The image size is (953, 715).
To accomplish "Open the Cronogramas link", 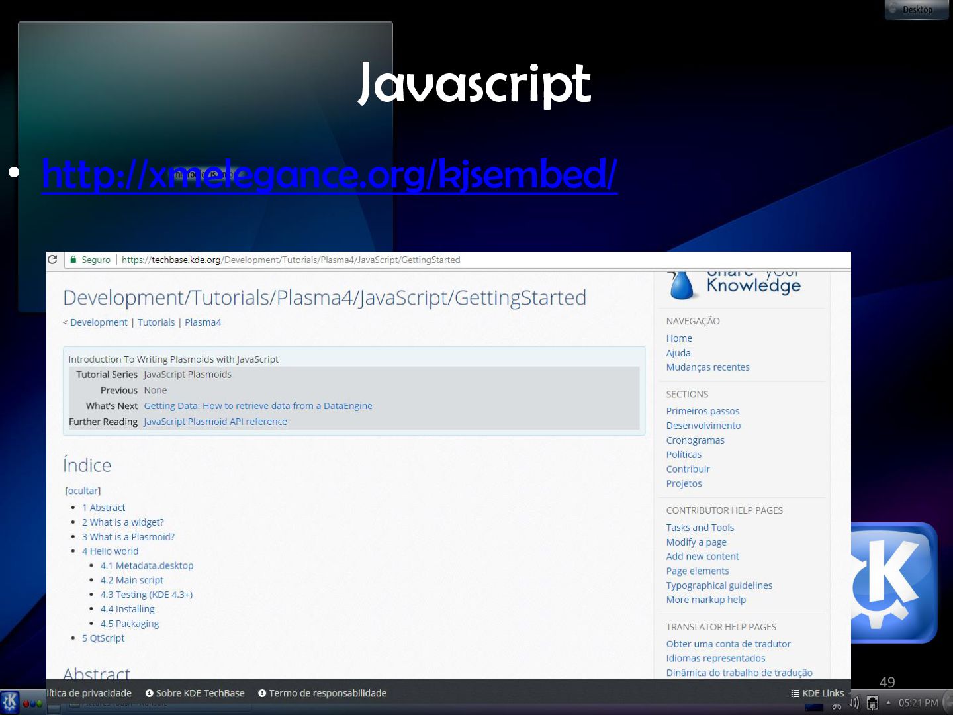I will pyautogui.click(x=695, y=440).
